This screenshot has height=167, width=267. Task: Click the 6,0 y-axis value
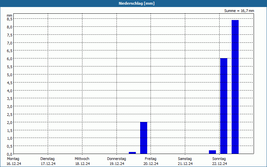pyautogui.click(x=10, y=59)
